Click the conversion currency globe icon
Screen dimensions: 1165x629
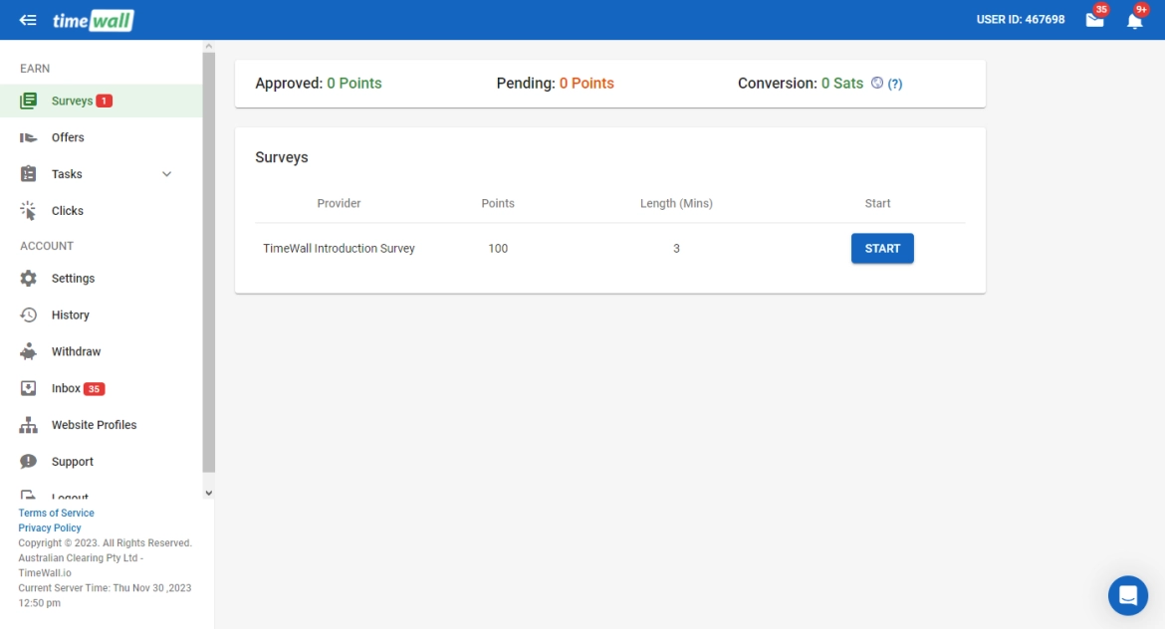877,84
